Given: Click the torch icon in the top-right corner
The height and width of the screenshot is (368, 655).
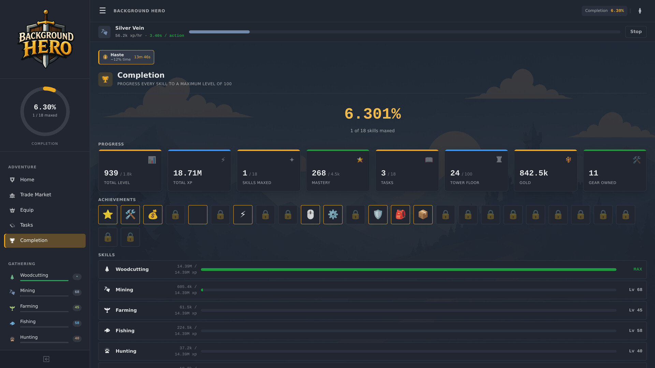Looking at the screenshot, I should click(640, 11).
